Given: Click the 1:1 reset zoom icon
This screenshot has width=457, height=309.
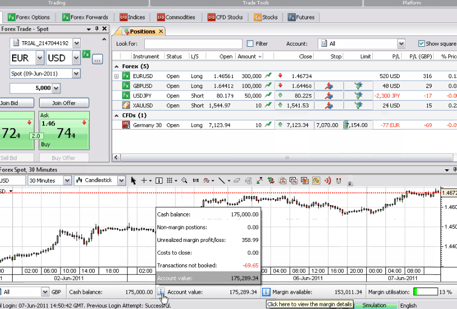Looking at the screenshot, I should pos(195,181).
